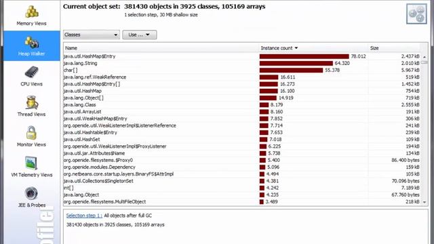Select the WeakListenerImpl$ProxyListener row
434x244 pixels.
242,146
